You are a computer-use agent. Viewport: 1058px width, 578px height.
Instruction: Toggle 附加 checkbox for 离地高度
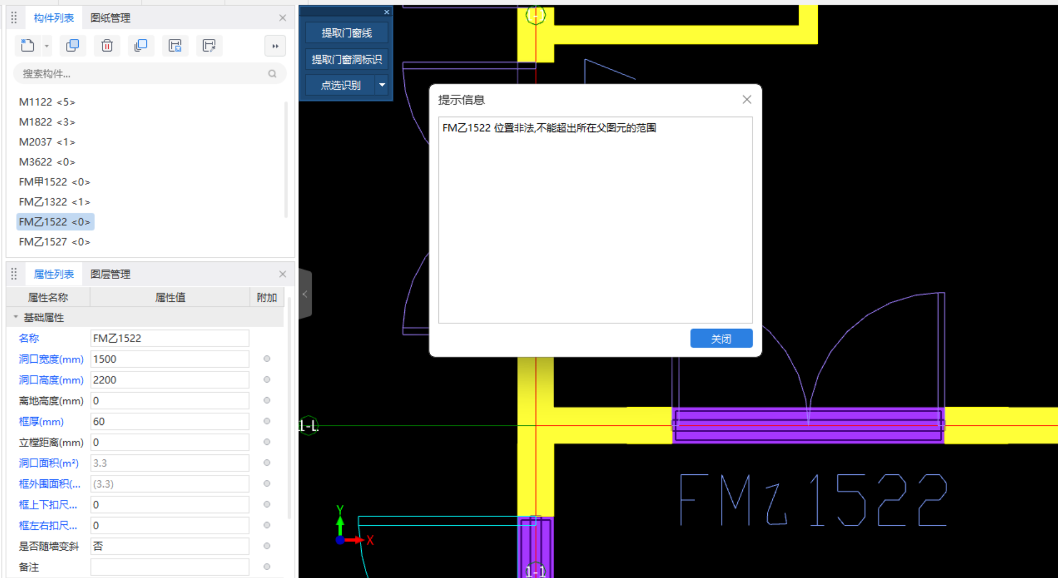click(x=267, y=400)
